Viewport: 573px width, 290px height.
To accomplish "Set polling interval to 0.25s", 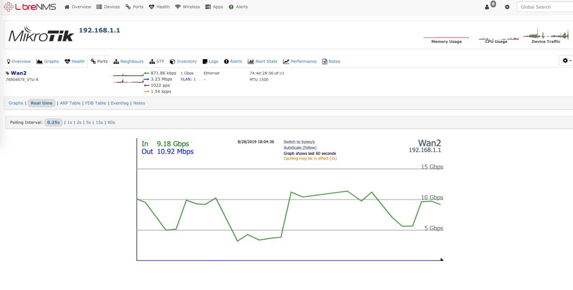I will tap(53, 122).
